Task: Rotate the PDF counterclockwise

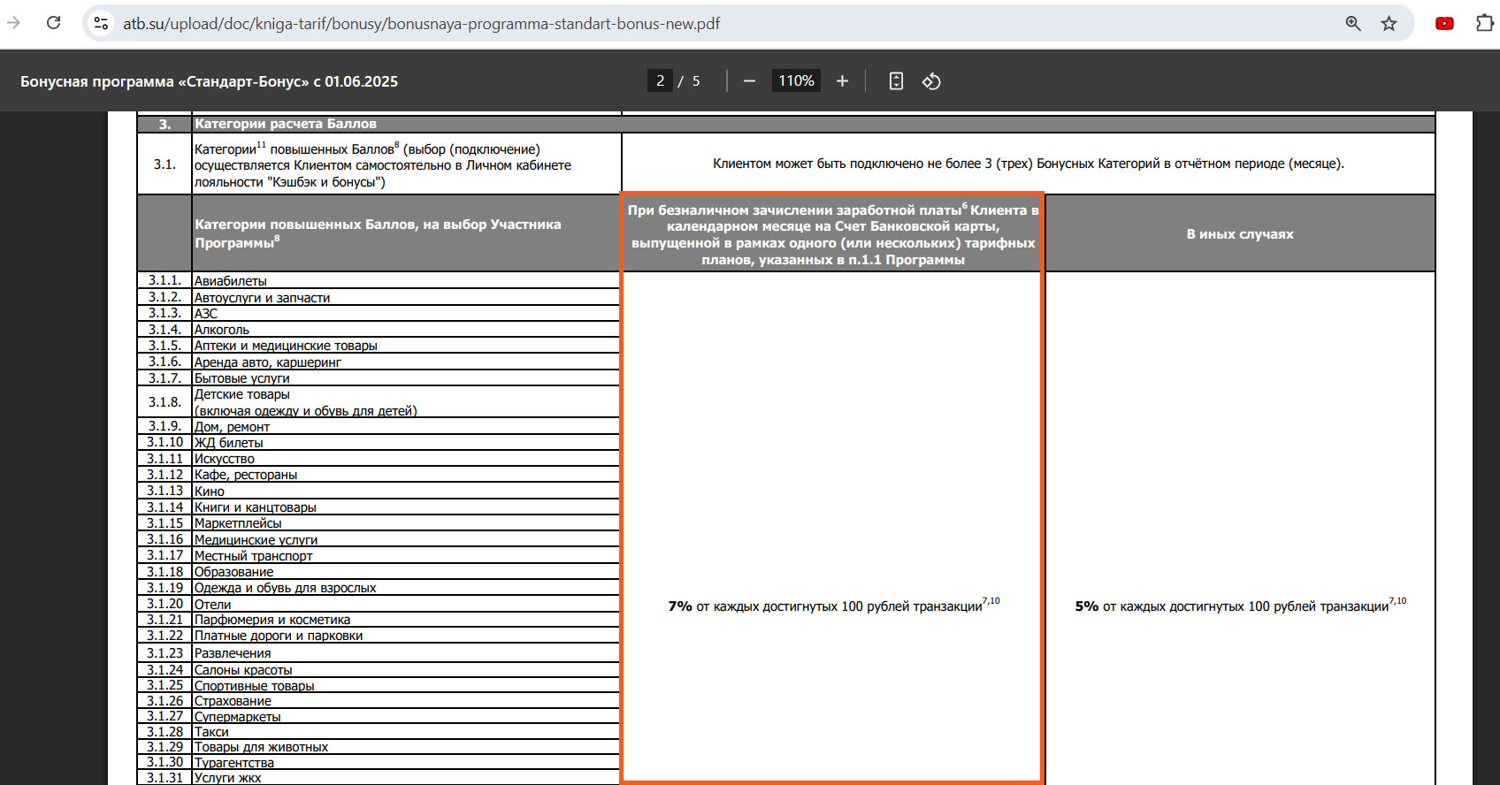Action: click(931, 81)
